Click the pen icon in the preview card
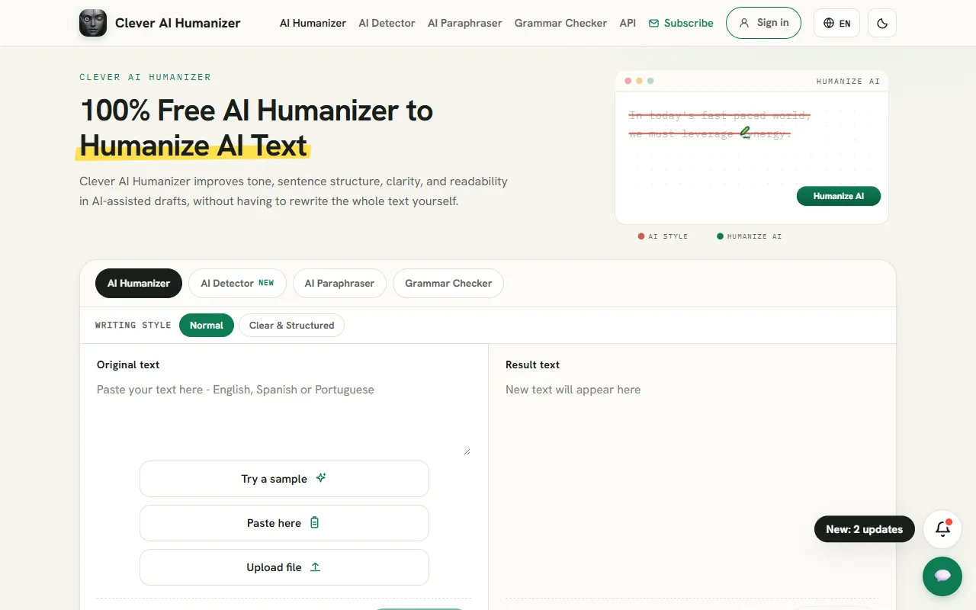 [x=745, y=133]
